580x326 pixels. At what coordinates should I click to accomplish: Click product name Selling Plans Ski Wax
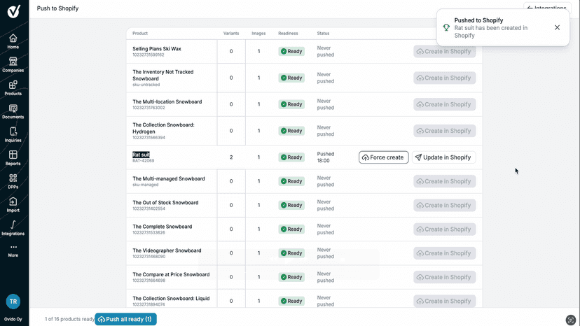[x=157, y=49]
